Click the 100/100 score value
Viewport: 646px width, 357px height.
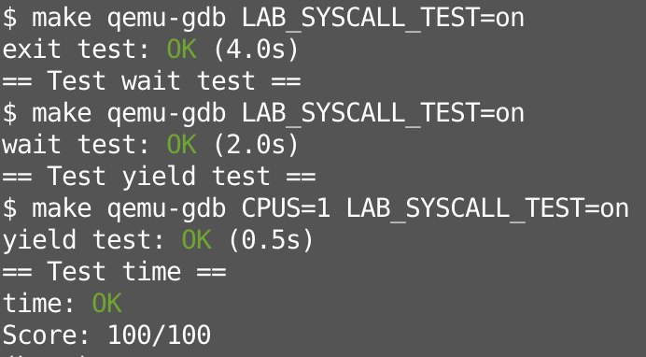159,335
